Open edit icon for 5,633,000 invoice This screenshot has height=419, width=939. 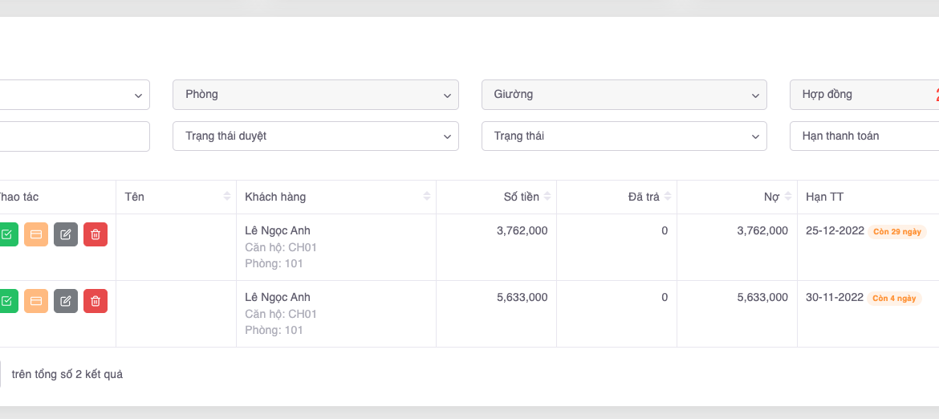tap(66, 301)
